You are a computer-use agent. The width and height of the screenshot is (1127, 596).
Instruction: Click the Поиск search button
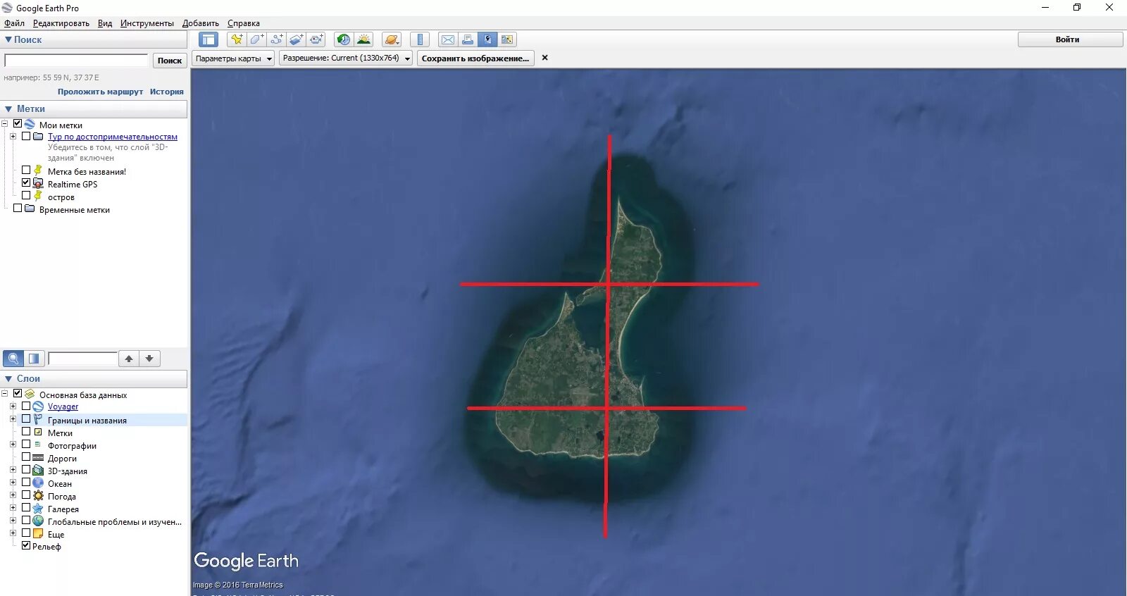170,61
